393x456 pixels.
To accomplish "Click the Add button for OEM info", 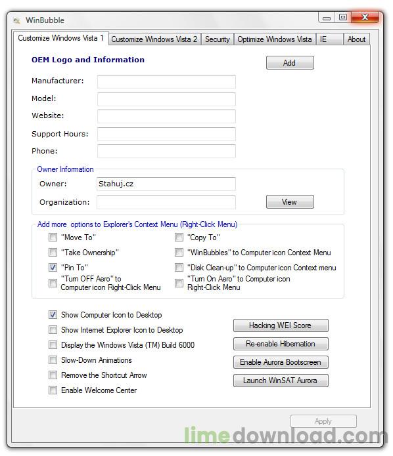I will coord(290,63).
